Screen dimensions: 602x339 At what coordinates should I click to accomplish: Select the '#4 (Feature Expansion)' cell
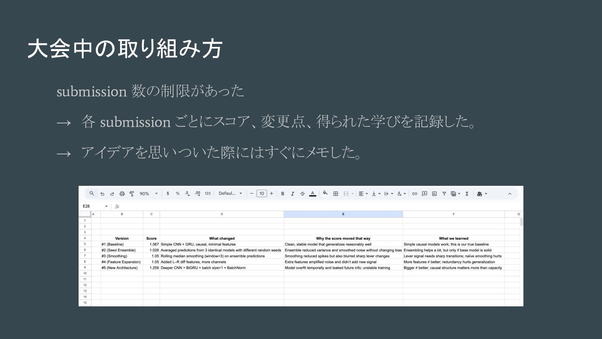[x=122, y=262]
